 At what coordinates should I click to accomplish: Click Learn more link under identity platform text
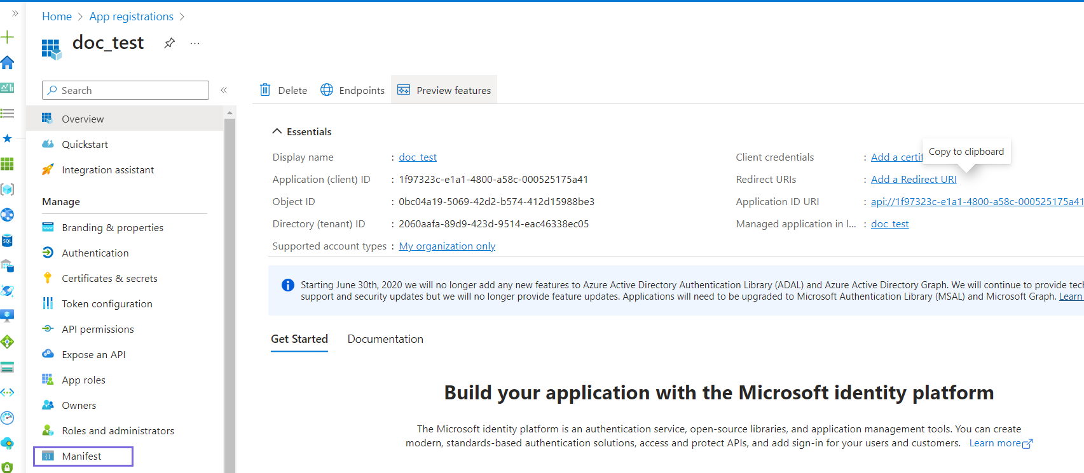pyautogui.click(x=1001, y=443)
